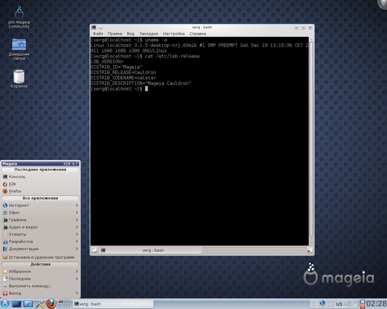Image resolution: width=387 pixels, height=309 pixels.
Task: Click the network status globe tray icon
Action: click(323, 304)
